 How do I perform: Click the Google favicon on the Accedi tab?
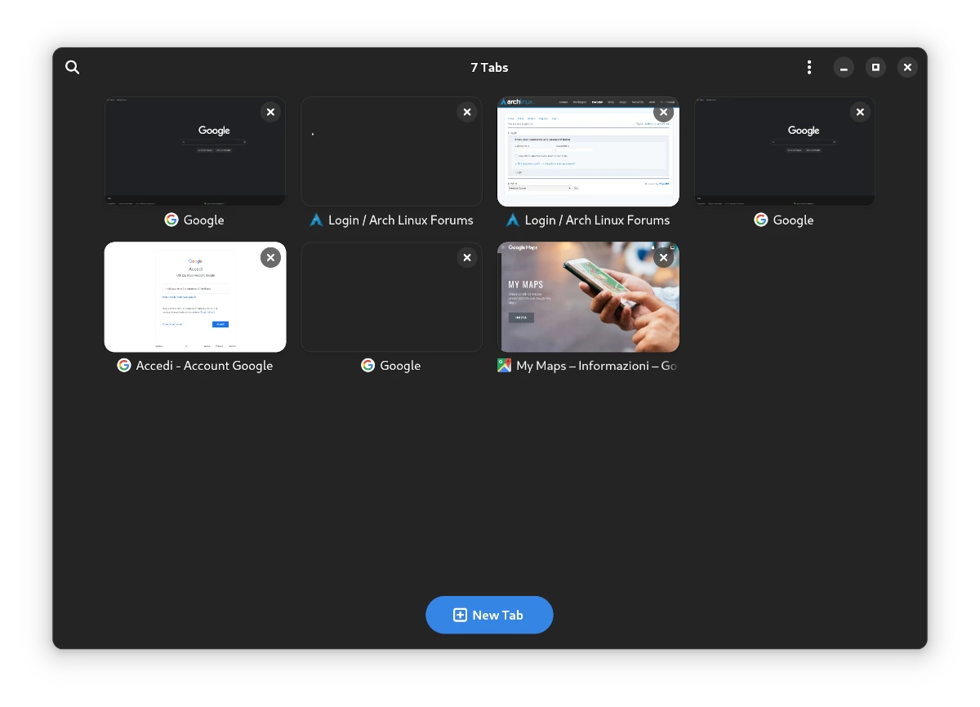click(123, 366)
